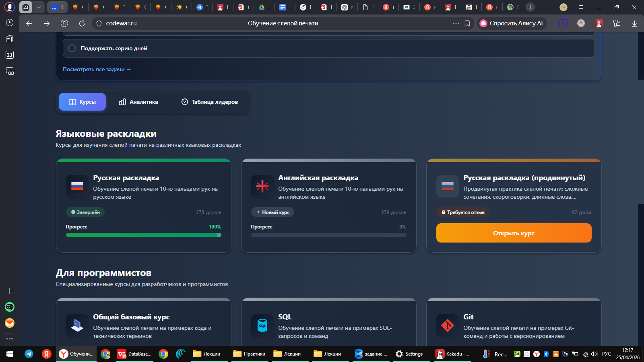
Task: Open the browser hamburger main menu
Action: click(581, 7)
